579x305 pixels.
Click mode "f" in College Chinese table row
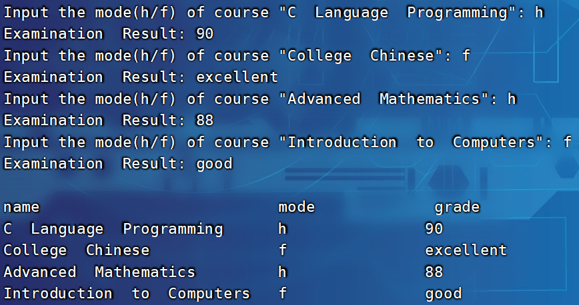click(x=283, y=250)
